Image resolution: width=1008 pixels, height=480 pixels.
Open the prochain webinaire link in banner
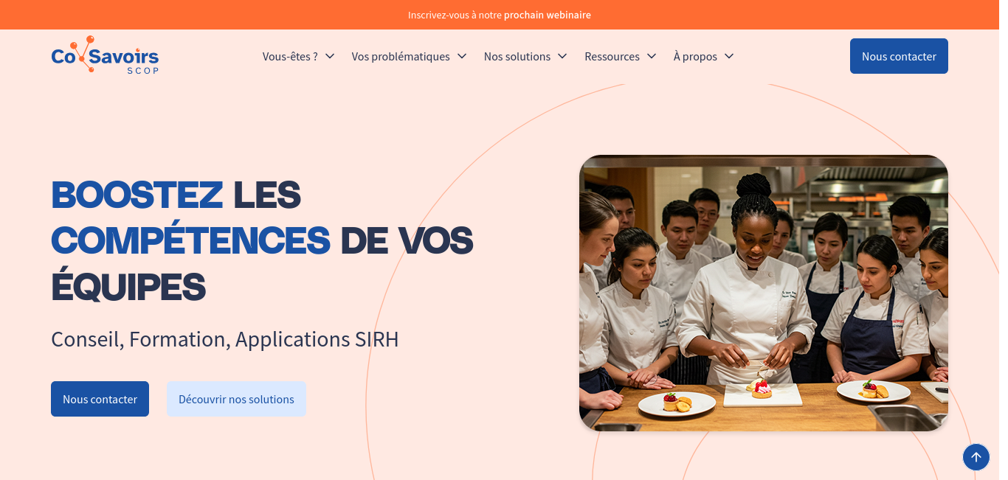tap(547, 15)
